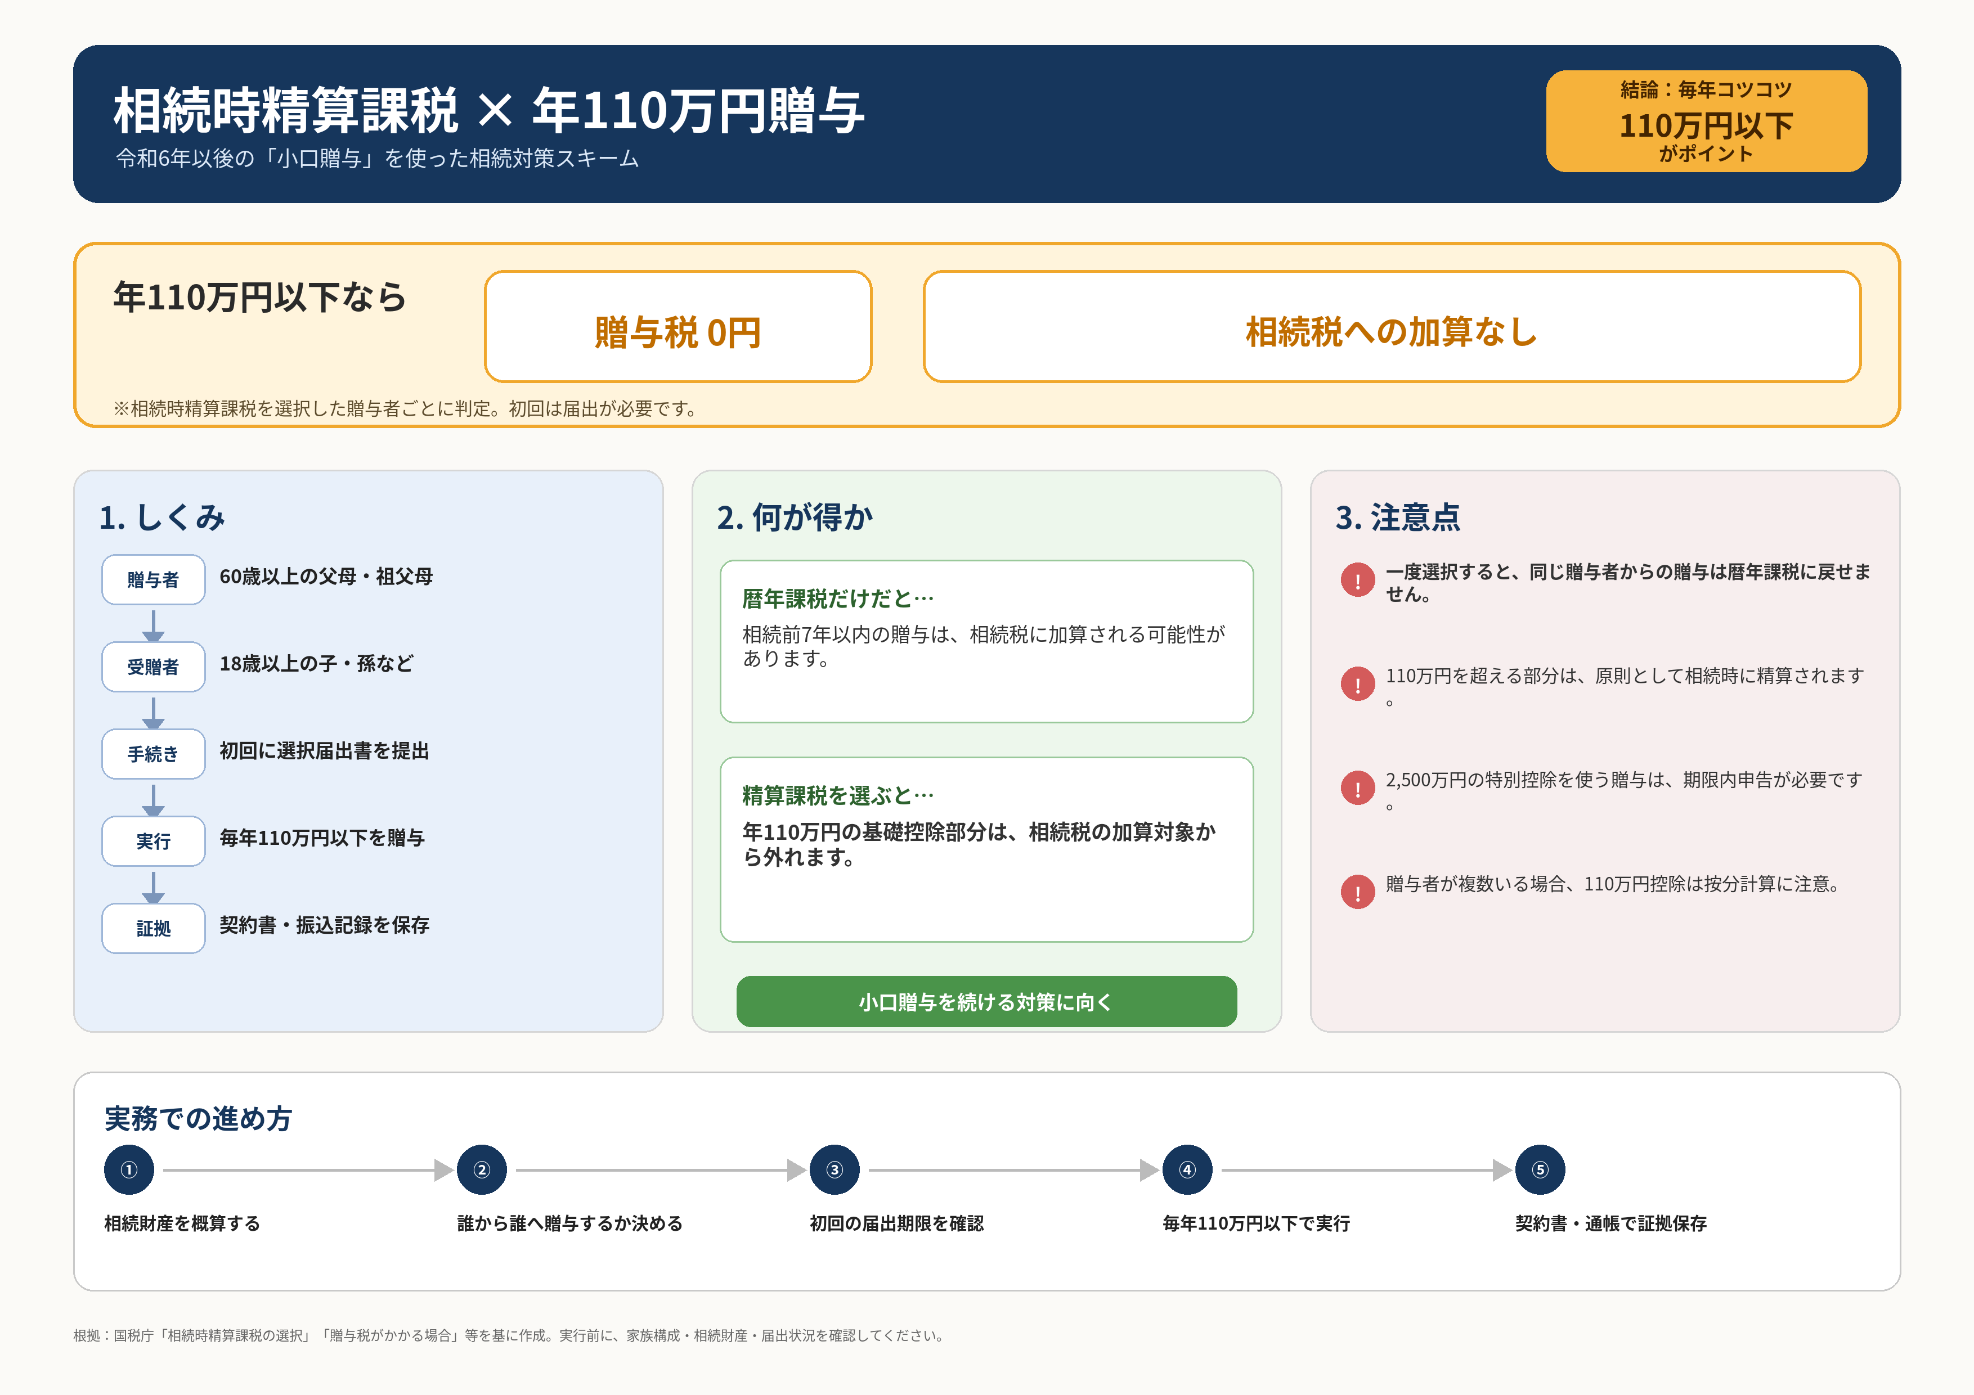This screenshot has width=1974, height=1395.
Task: Select step circle ④ above 毎年110万円以下で実行
Action: (1187, 1170)
